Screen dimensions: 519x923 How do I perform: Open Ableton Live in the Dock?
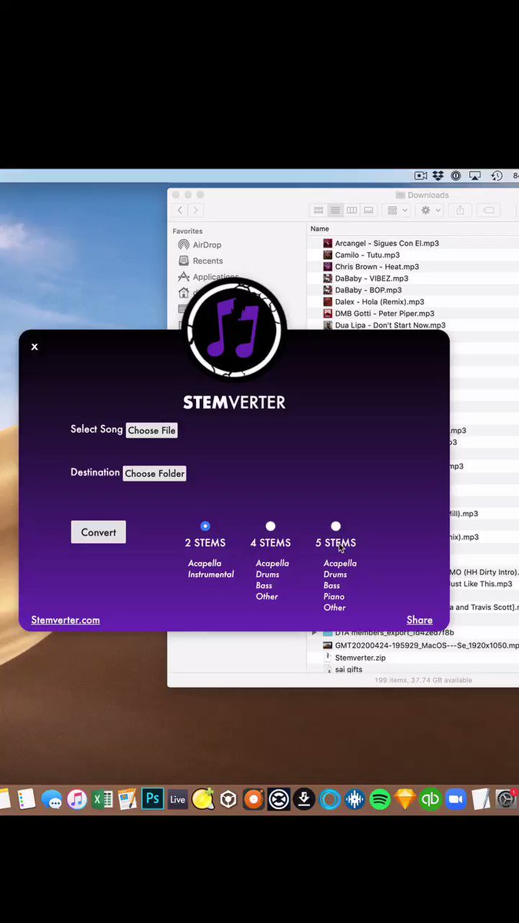pyautogui.click(x=178, y=799)
